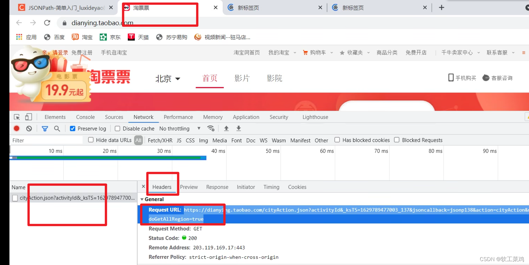Screen dimensions: 529x265
Task: Toggle the network filter funnel icon
Action: 45,129
